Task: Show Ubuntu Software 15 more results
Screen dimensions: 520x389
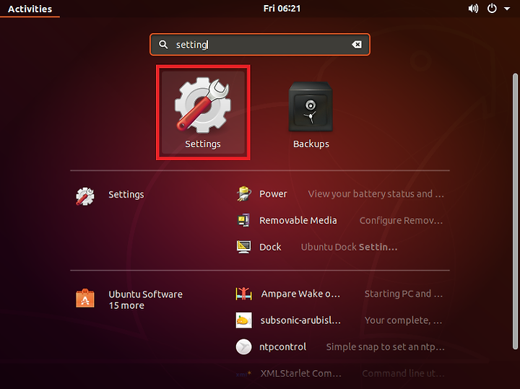Action: tap(146, 300)
